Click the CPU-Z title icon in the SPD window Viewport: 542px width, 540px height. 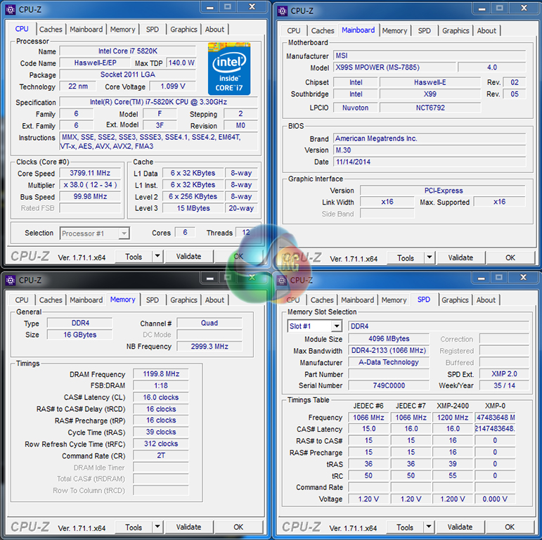283,280
